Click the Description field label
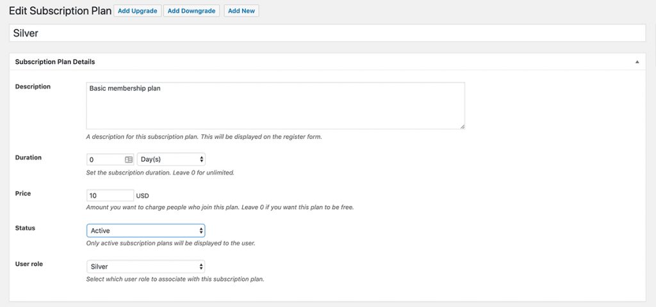 tap(33, 86)
